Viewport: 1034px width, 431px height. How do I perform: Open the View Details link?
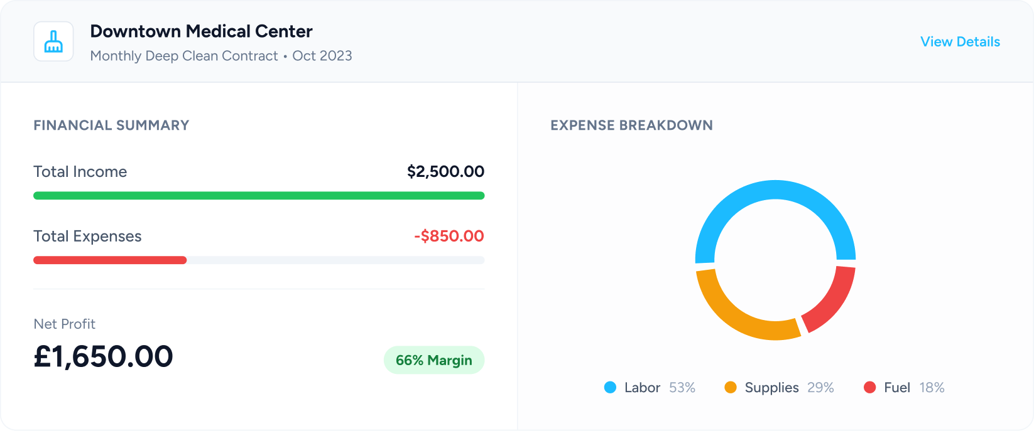[960, 42]
